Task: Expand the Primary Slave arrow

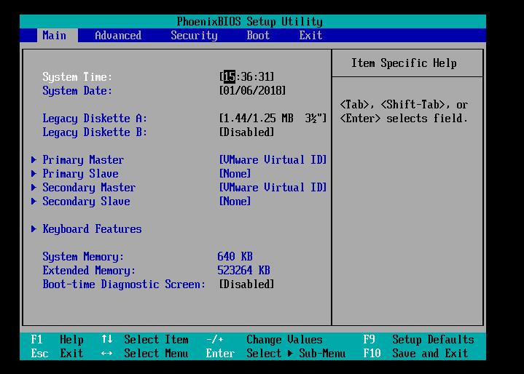Action: pyautogui.click(x=34, y=173)
